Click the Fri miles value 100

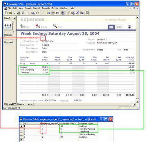pos(107,63)
